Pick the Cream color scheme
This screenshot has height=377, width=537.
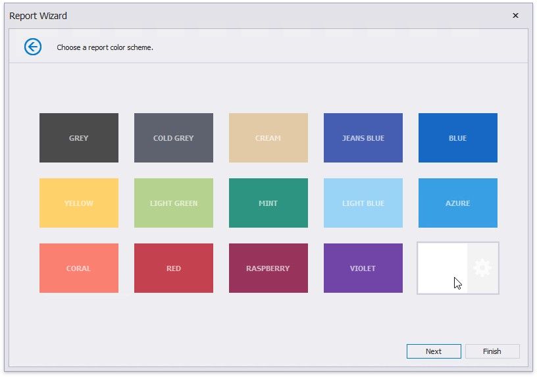point(268,138)
